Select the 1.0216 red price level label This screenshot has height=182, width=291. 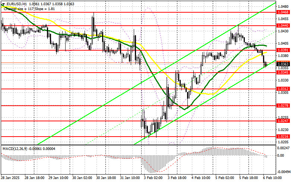coord(283,137)
